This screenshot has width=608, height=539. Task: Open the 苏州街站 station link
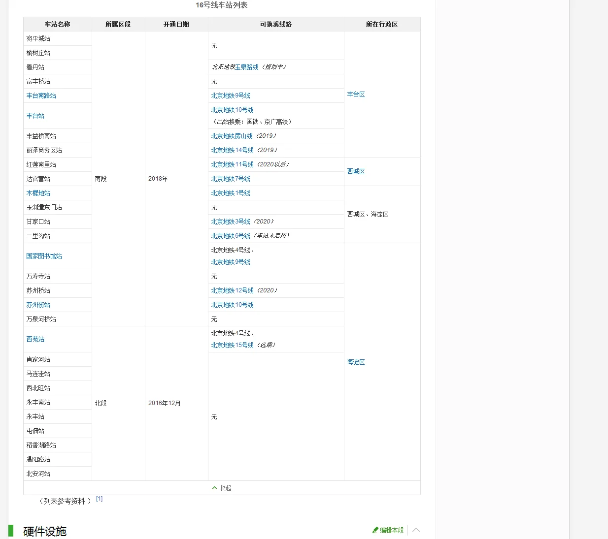click(38, 304)
